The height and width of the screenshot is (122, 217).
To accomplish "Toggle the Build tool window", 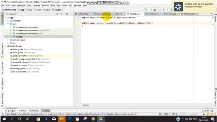I will pyautogui.click(x=46, y=111).
